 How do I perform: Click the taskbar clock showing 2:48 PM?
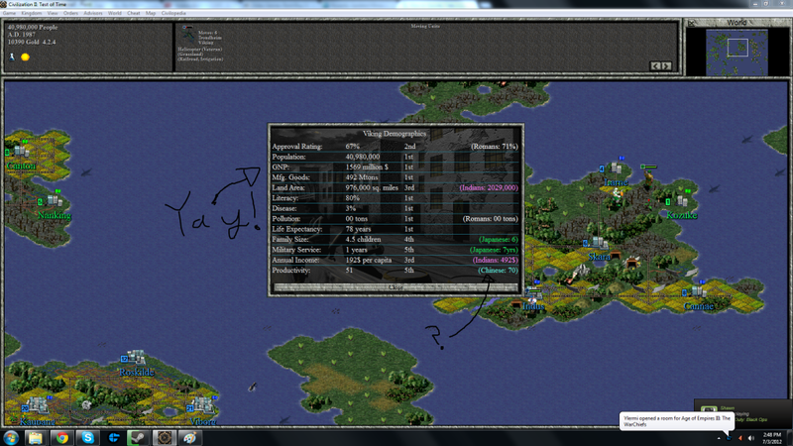tap(772, 438)
